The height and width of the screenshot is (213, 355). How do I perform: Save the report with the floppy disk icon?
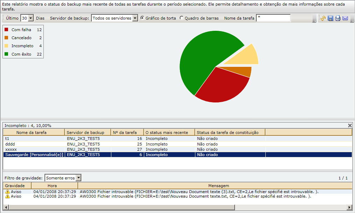click(x=330, y=18)
